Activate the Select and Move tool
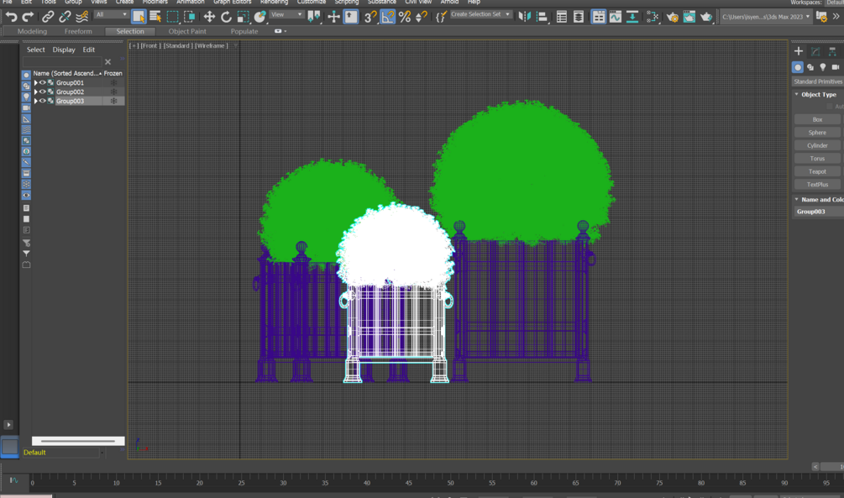The height and width of the screenshot is (498, 844). 209,17
